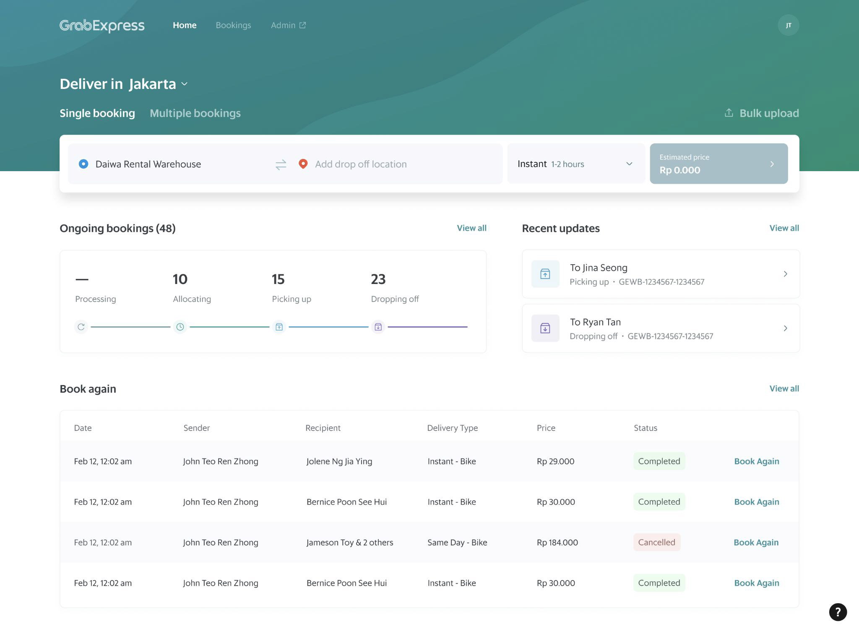The width and height of the screenshot is (859, 633).
Task: Expand the Jakarta city dropdown
Action: 184,84
